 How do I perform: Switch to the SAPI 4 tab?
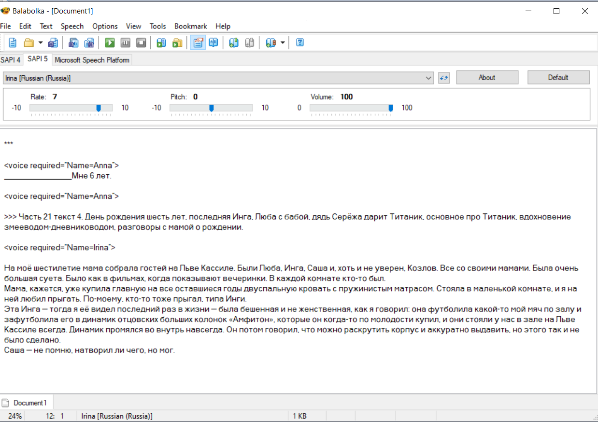(x=11, y=60)
